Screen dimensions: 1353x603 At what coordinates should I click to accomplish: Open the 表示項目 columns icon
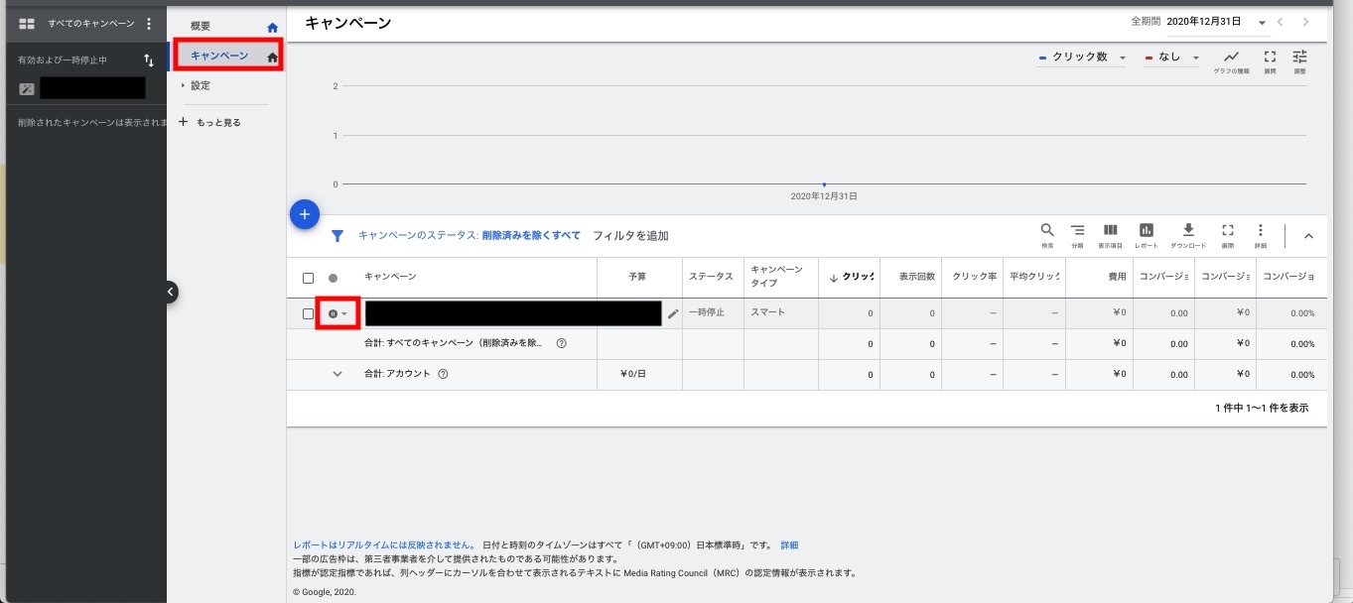pos(1111,232)
